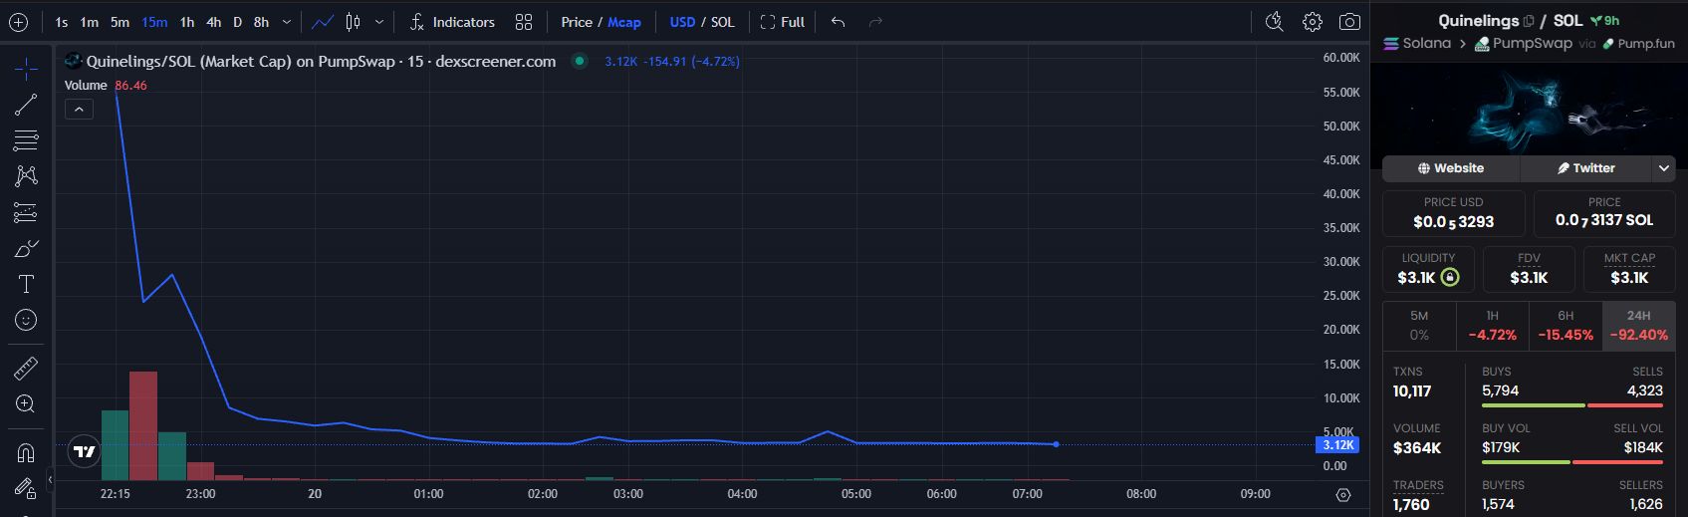Toggle lock all drawing tools

click(x=26, y=488)
